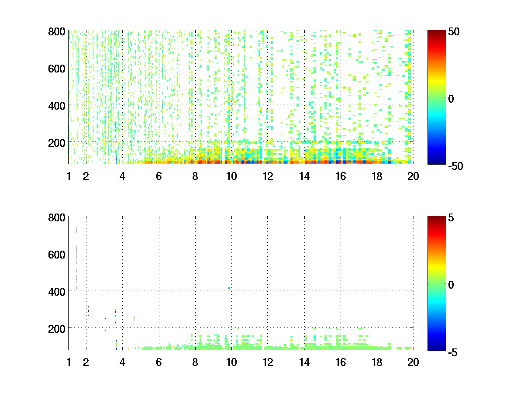Click x-axis tick "20" under upper plot
524x393 pixels.
(x=413, y=176)
